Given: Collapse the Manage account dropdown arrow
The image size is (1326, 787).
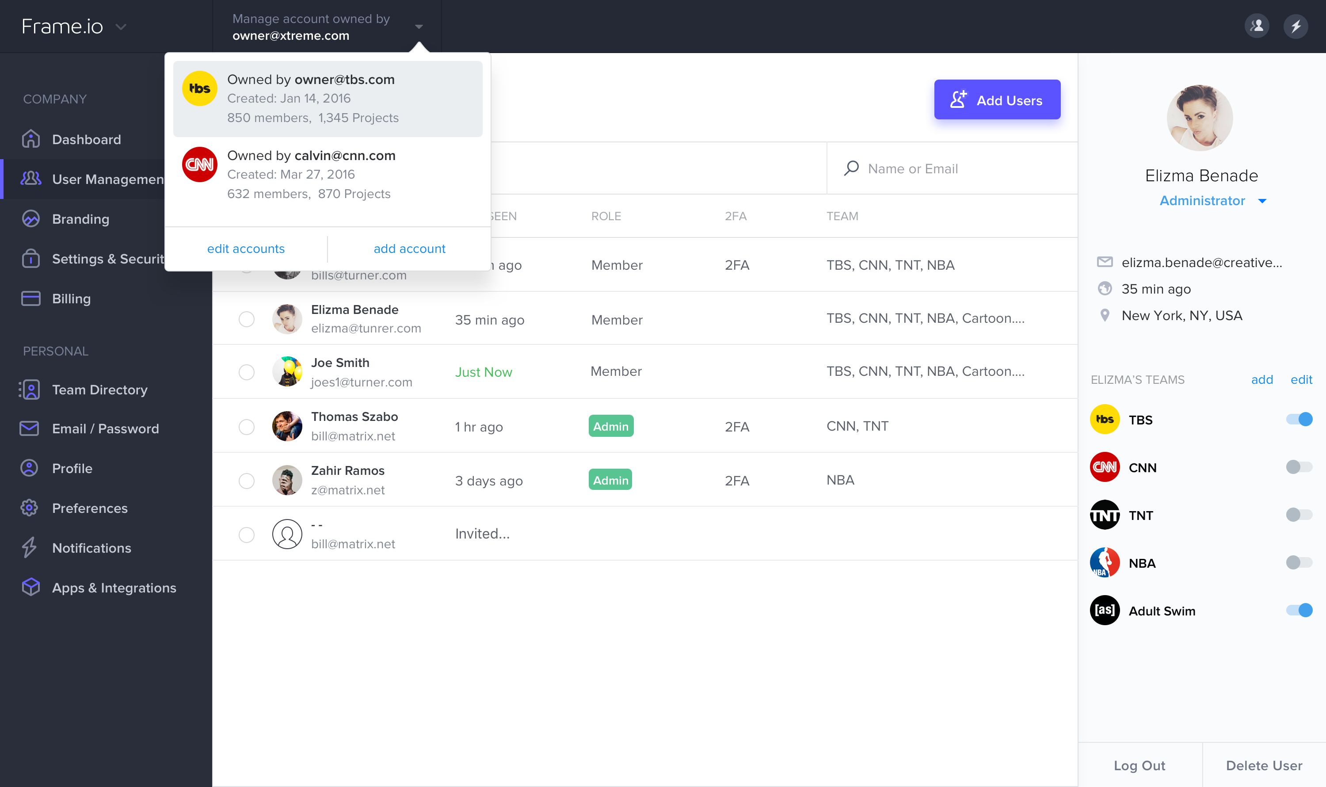Looking at the screenshot, I should [x=419, y=27].
